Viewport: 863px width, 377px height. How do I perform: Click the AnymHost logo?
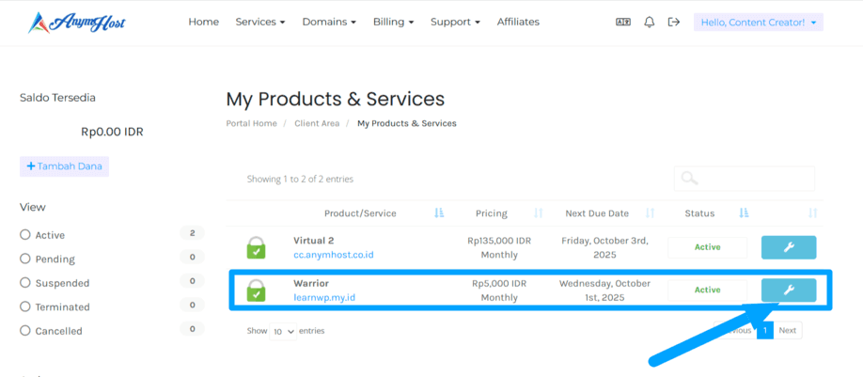76,23
